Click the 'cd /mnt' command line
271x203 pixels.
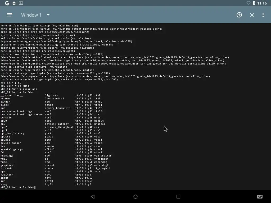[x=15, y=86]
